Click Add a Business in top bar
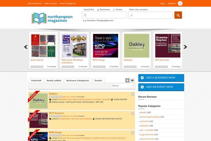211x141 pixels. coord(35,4)
